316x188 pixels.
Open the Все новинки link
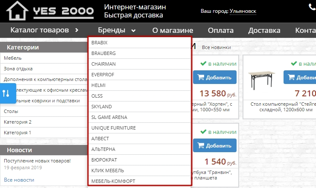point(216,47)
